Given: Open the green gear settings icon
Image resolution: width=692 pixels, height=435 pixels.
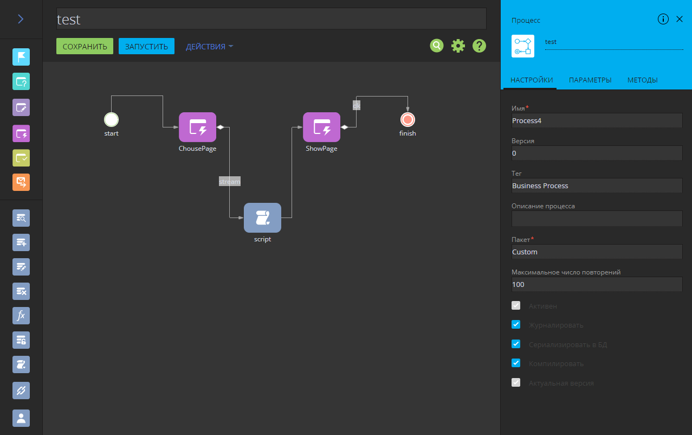Looking at the screenshot, I should (x=458, y=46).
